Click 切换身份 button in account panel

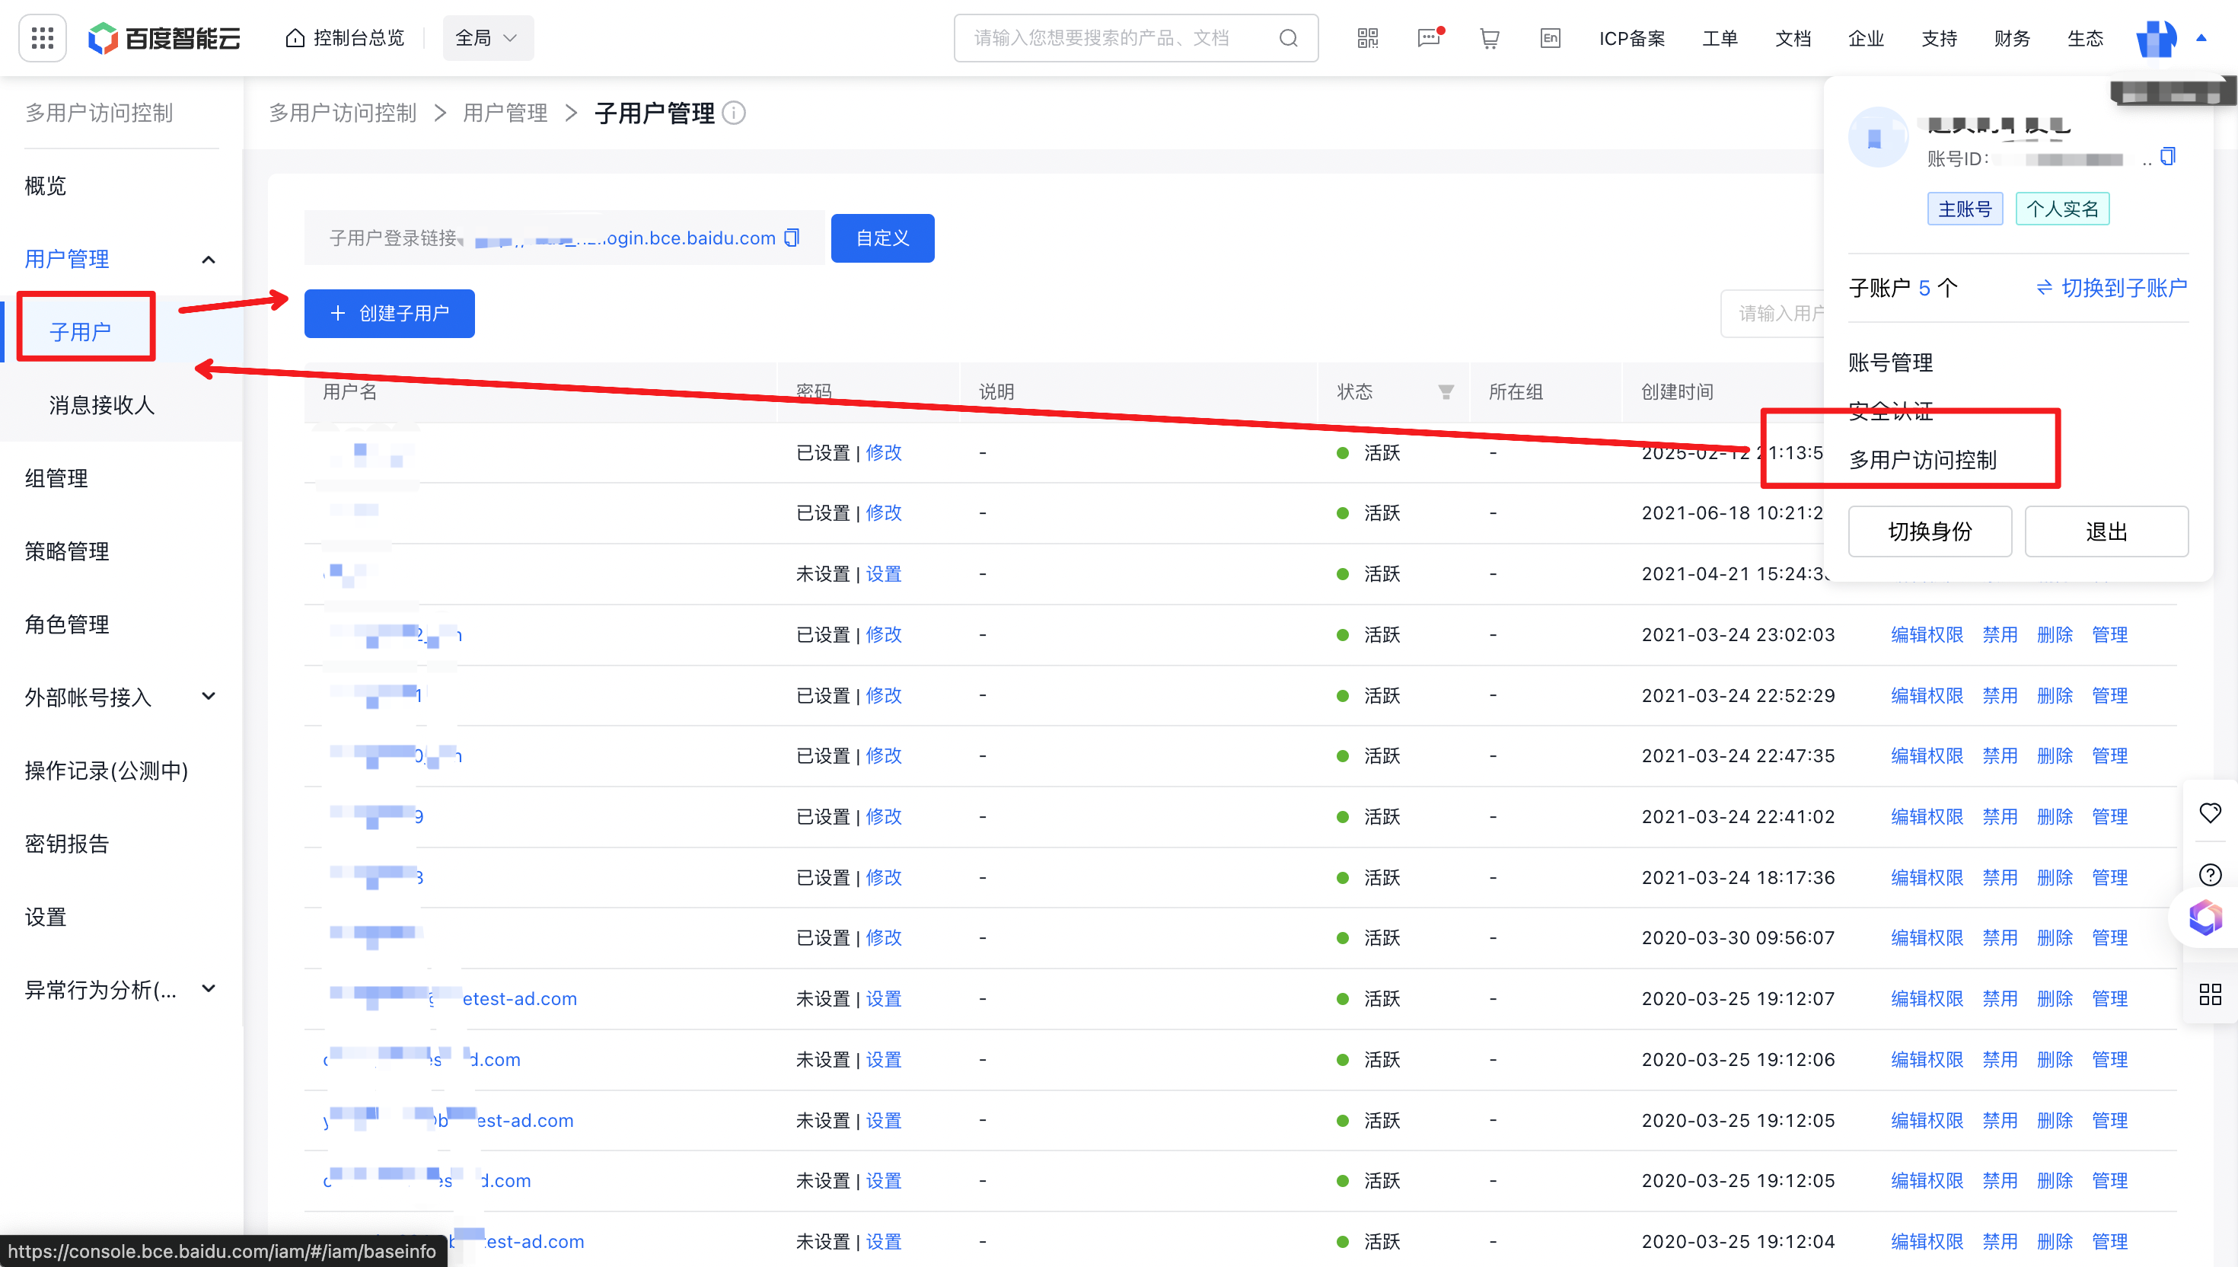[x=1929, y=531]
